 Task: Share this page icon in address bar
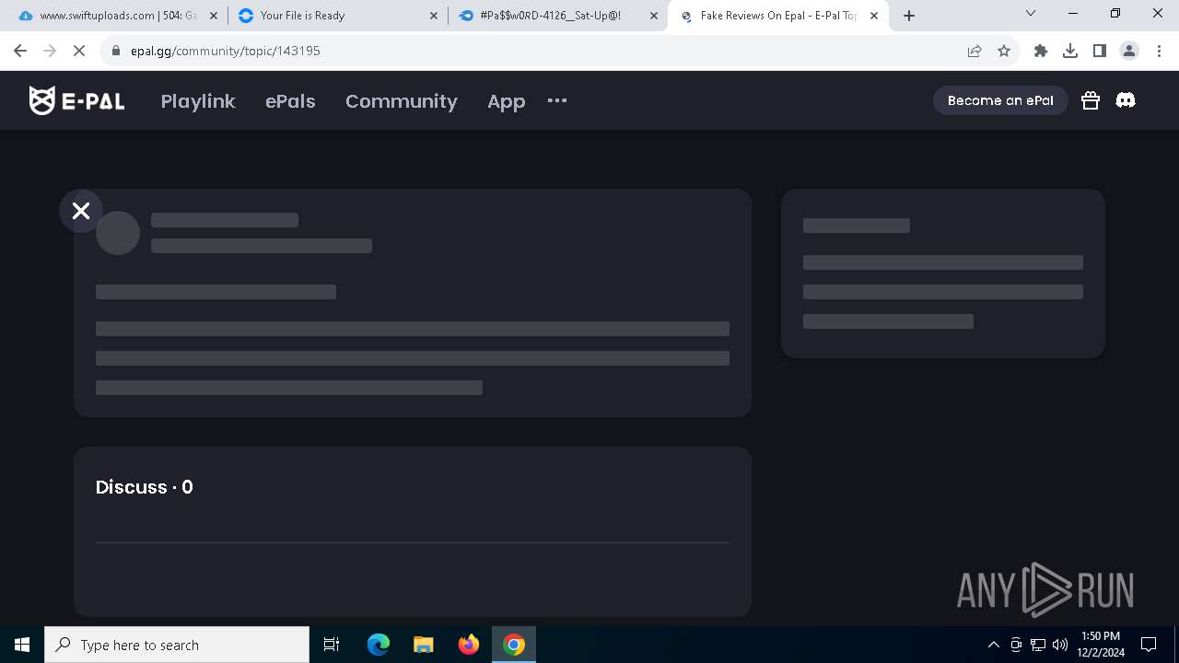click(x=975, y=51)
